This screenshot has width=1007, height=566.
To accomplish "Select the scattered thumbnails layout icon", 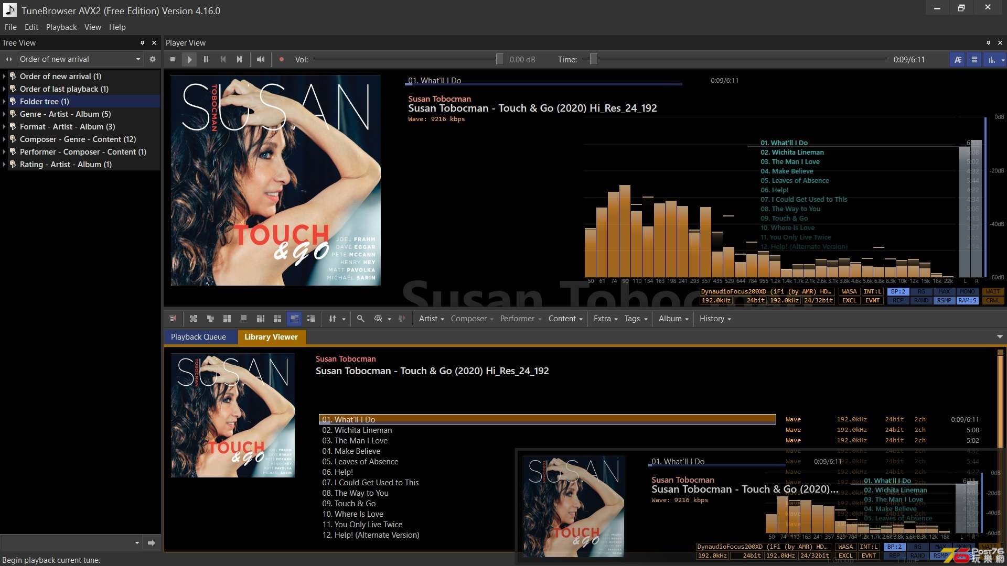I will [194, 319].
